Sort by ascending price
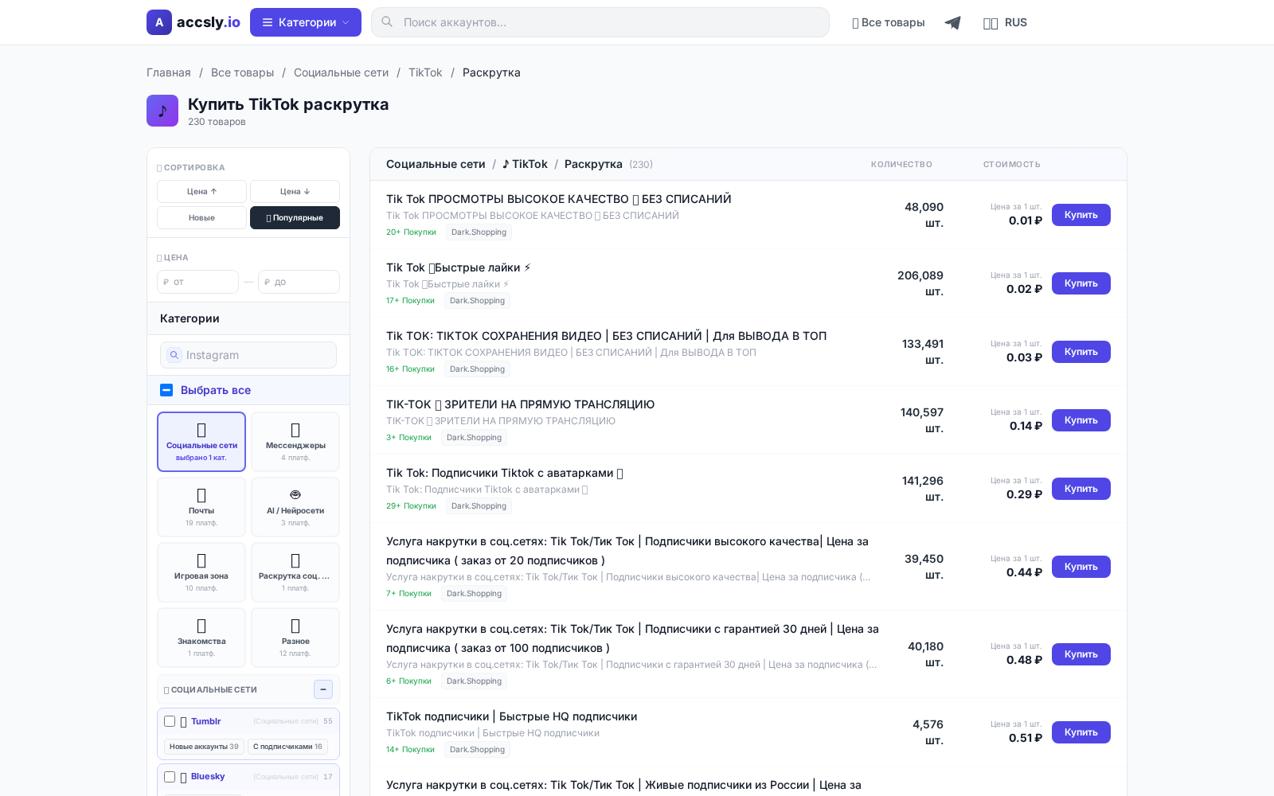The image size is (1274, 796). (x=201, y=191)
